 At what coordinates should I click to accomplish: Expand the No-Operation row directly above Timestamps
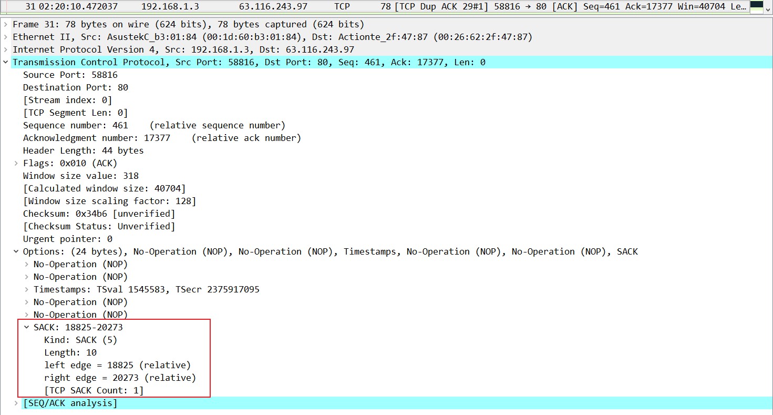click(x=27, y=277)
